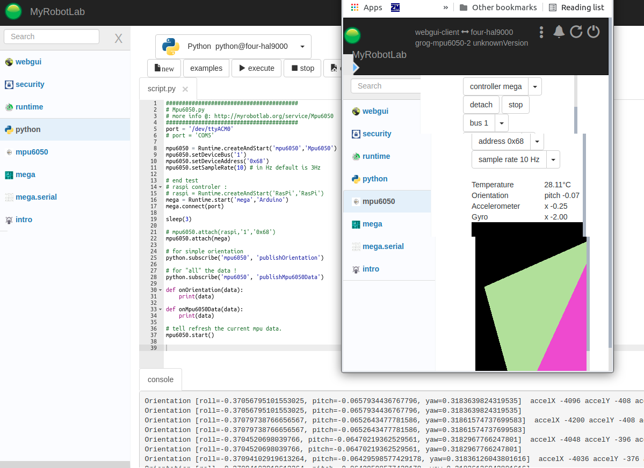The width and height of the screenshot is (644, 468).
Task: Click the grog-mpu6050-2 unknownVersion text
Action: (x=472, y=43)
